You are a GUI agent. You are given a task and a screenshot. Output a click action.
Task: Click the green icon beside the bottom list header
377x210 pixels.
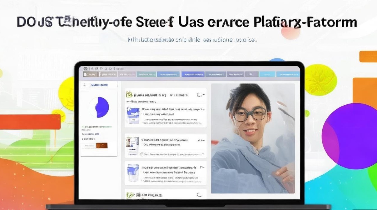pyautogui.click(x=129, y=195)
